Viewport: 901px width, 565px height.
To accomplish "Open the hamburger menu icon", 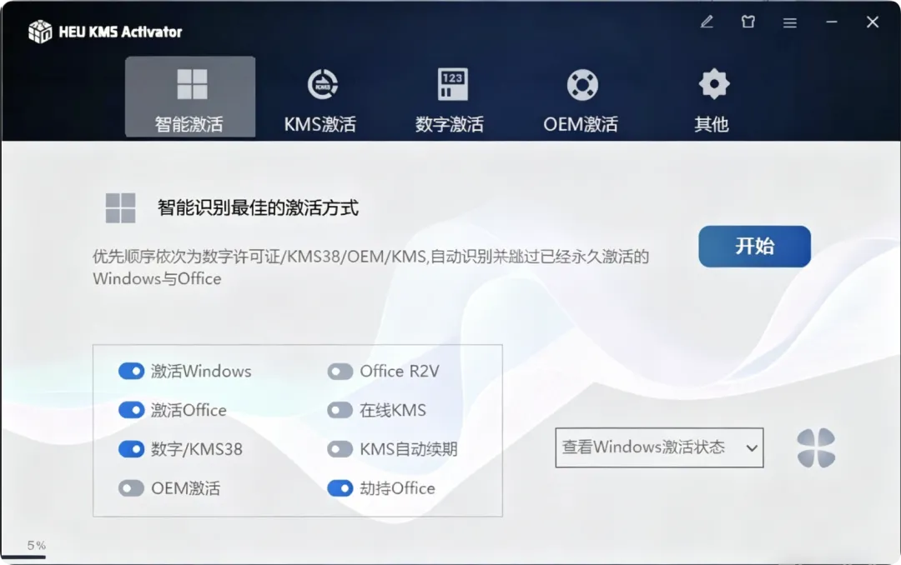I will 790,23.
